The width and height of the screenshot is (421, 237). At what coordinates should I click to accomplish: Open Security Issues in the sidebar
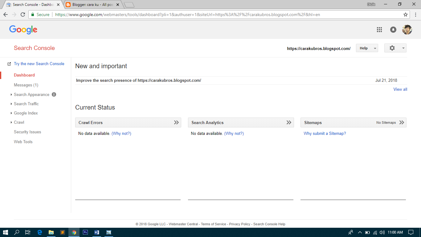(x=27, y=132)
